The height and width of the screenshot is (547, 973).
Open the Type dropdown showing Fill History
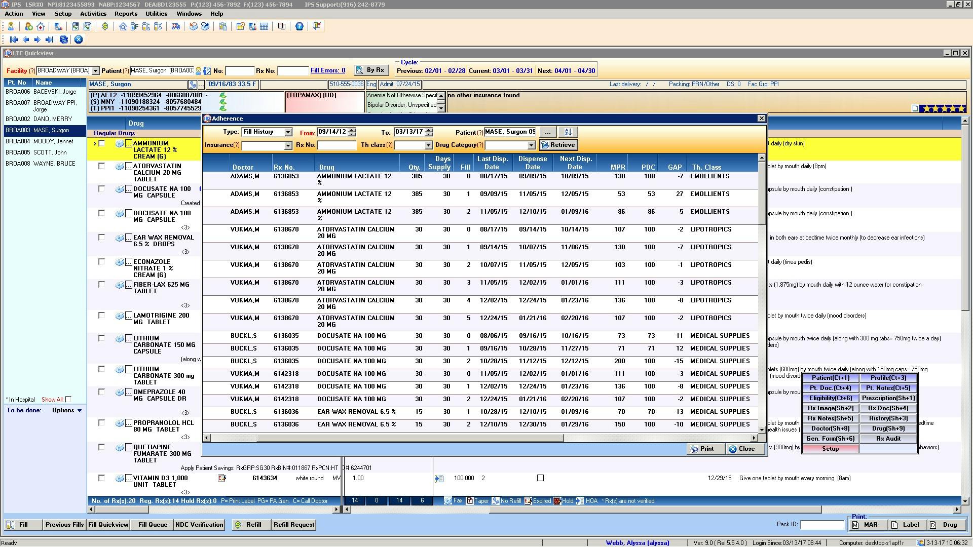click(288, 132)
